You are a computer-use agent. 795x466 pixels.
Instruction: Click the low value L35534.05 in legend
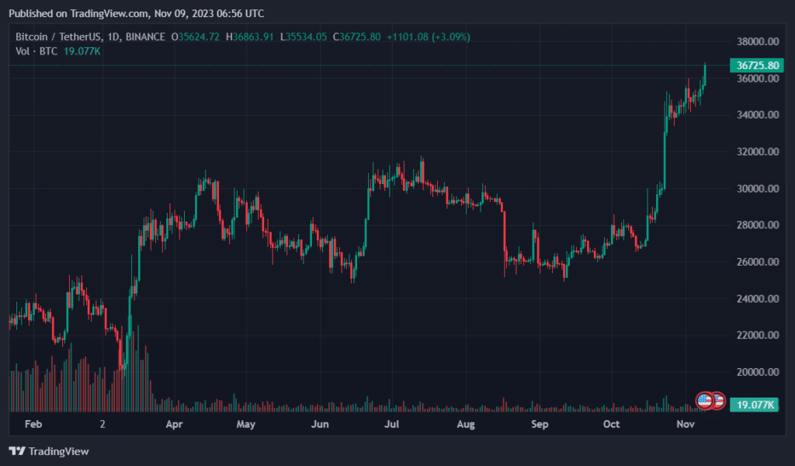pyautogui.click(x=304, y=37)
